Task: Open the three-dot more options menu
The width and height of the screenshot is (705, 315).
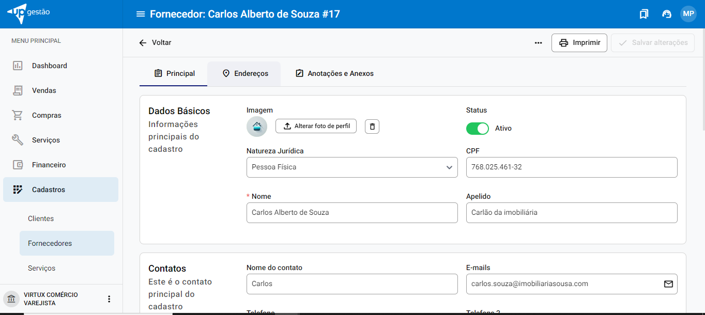Action: [538, 43]
